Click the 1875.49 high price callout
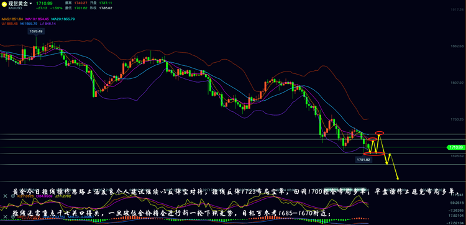The height and width of the screenshot is (225, 466). pos(36,31)
